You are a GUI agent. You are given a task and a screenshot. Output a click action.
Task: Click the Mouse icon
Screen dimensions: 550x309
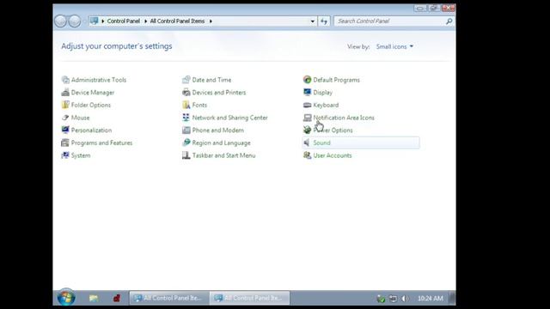65,118
